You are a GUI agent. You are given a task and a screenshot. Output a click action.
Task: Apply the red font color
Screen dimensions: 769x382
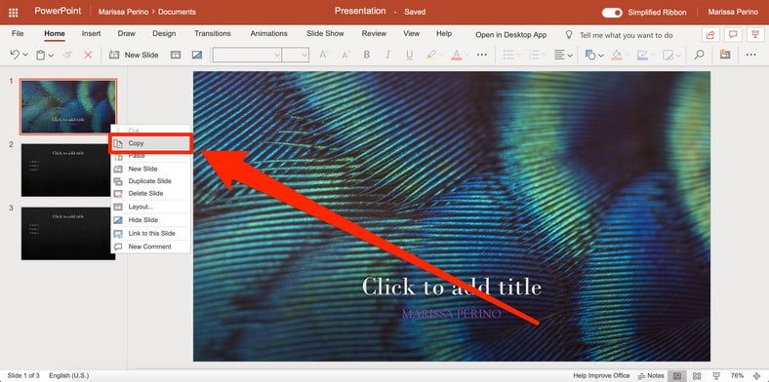[x=456, y=55]
